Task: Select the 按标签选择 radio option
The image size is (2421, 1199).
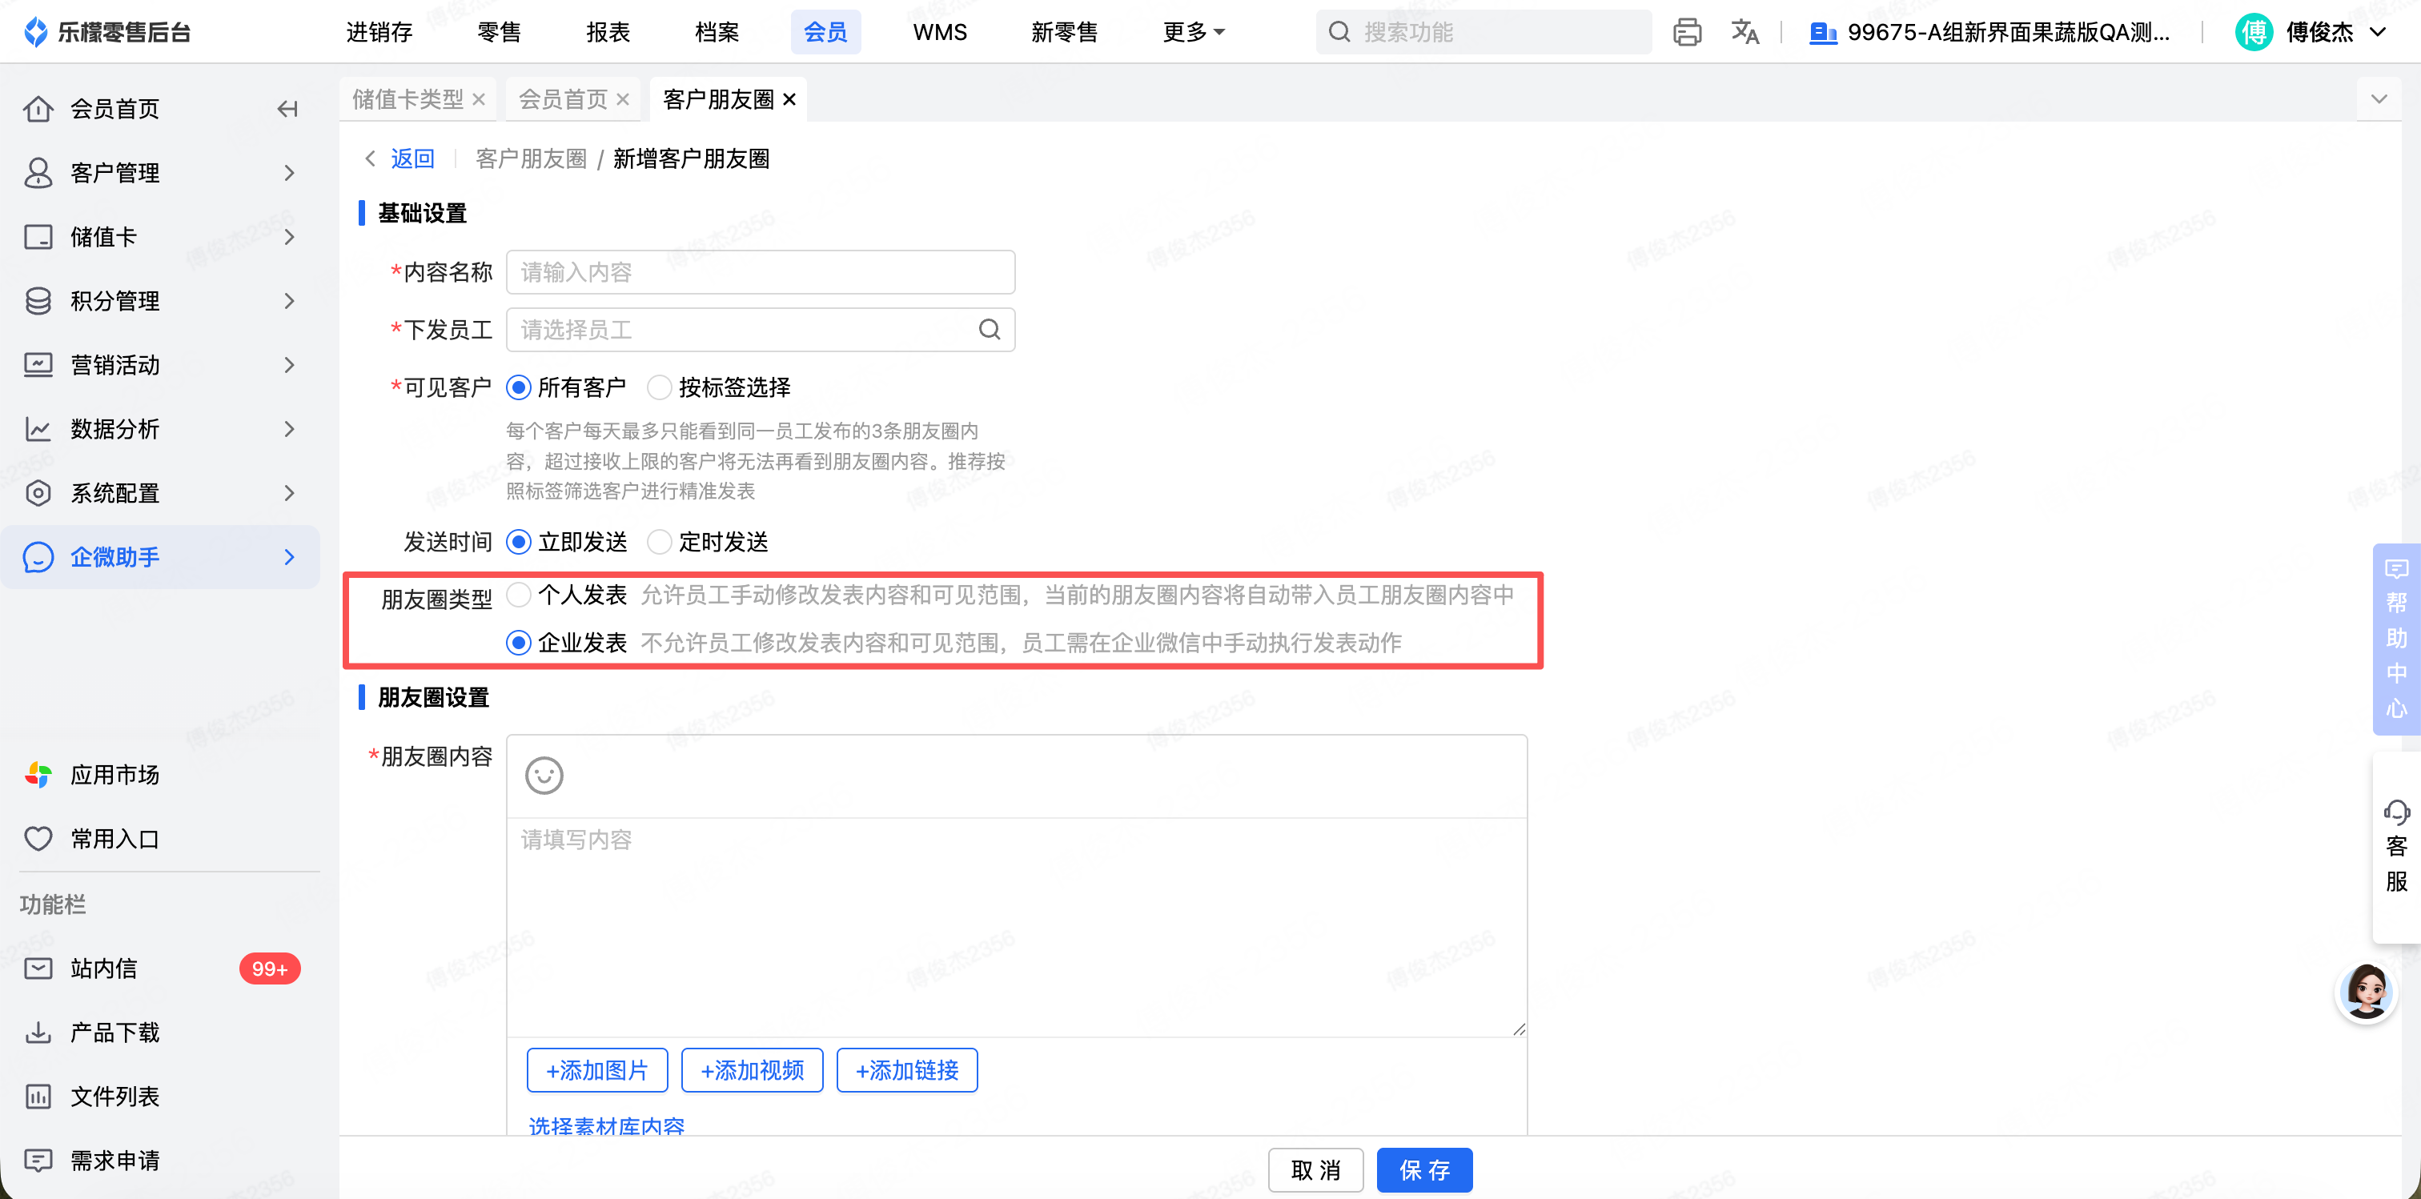Action: tap(660, 387)
